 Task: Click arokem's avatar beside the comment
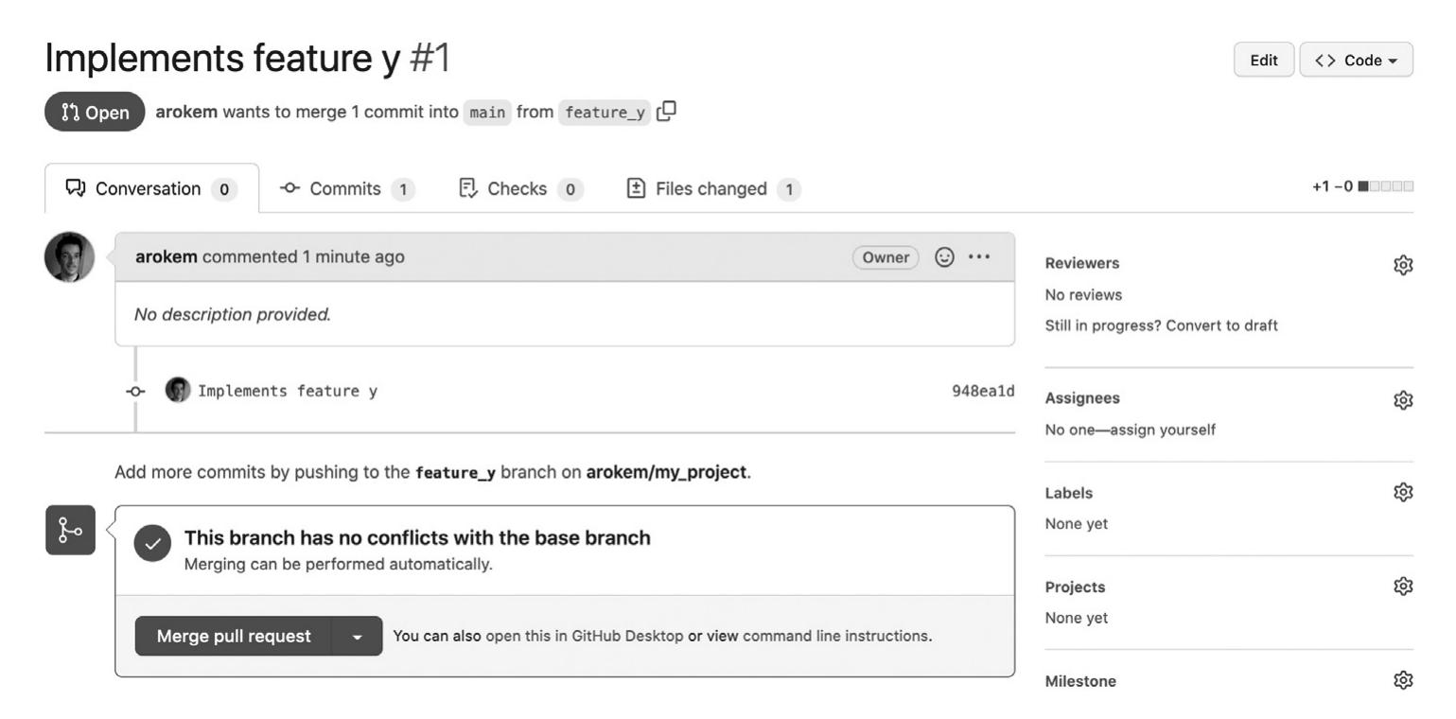coord(69,257)
